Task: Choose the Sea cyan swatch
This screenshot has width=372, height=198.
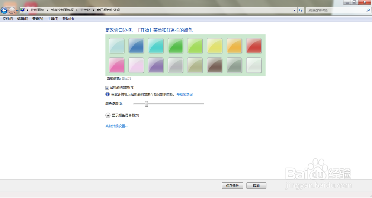Action: click(x=156, y=46)
